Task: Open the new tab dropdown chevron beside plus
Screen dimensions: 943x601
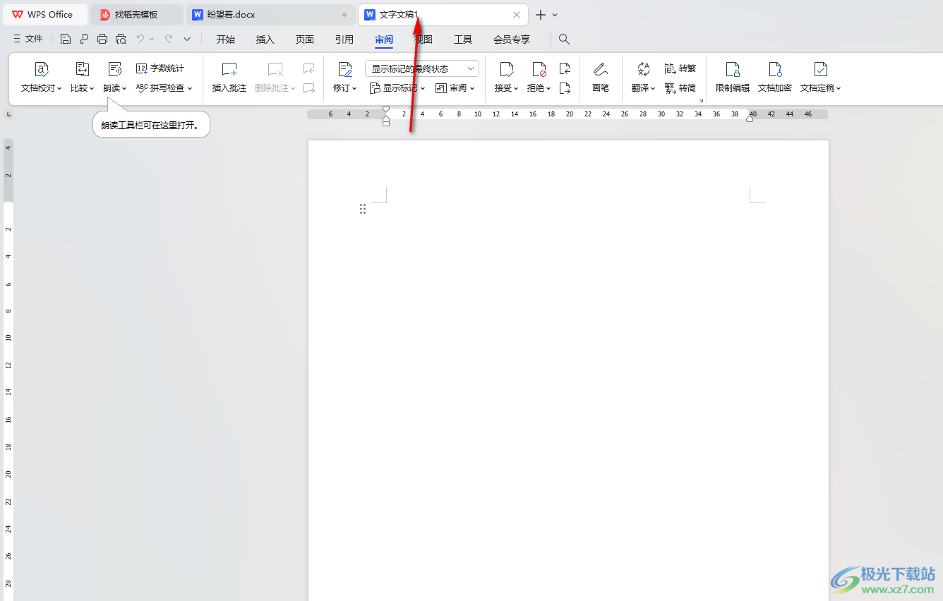Action: pos(555,15)
